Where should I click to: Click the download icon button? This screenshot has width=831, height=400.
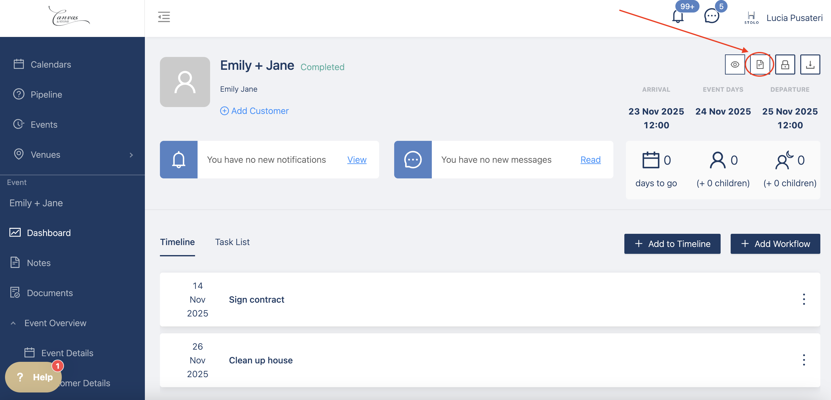(x=810, y=64)
